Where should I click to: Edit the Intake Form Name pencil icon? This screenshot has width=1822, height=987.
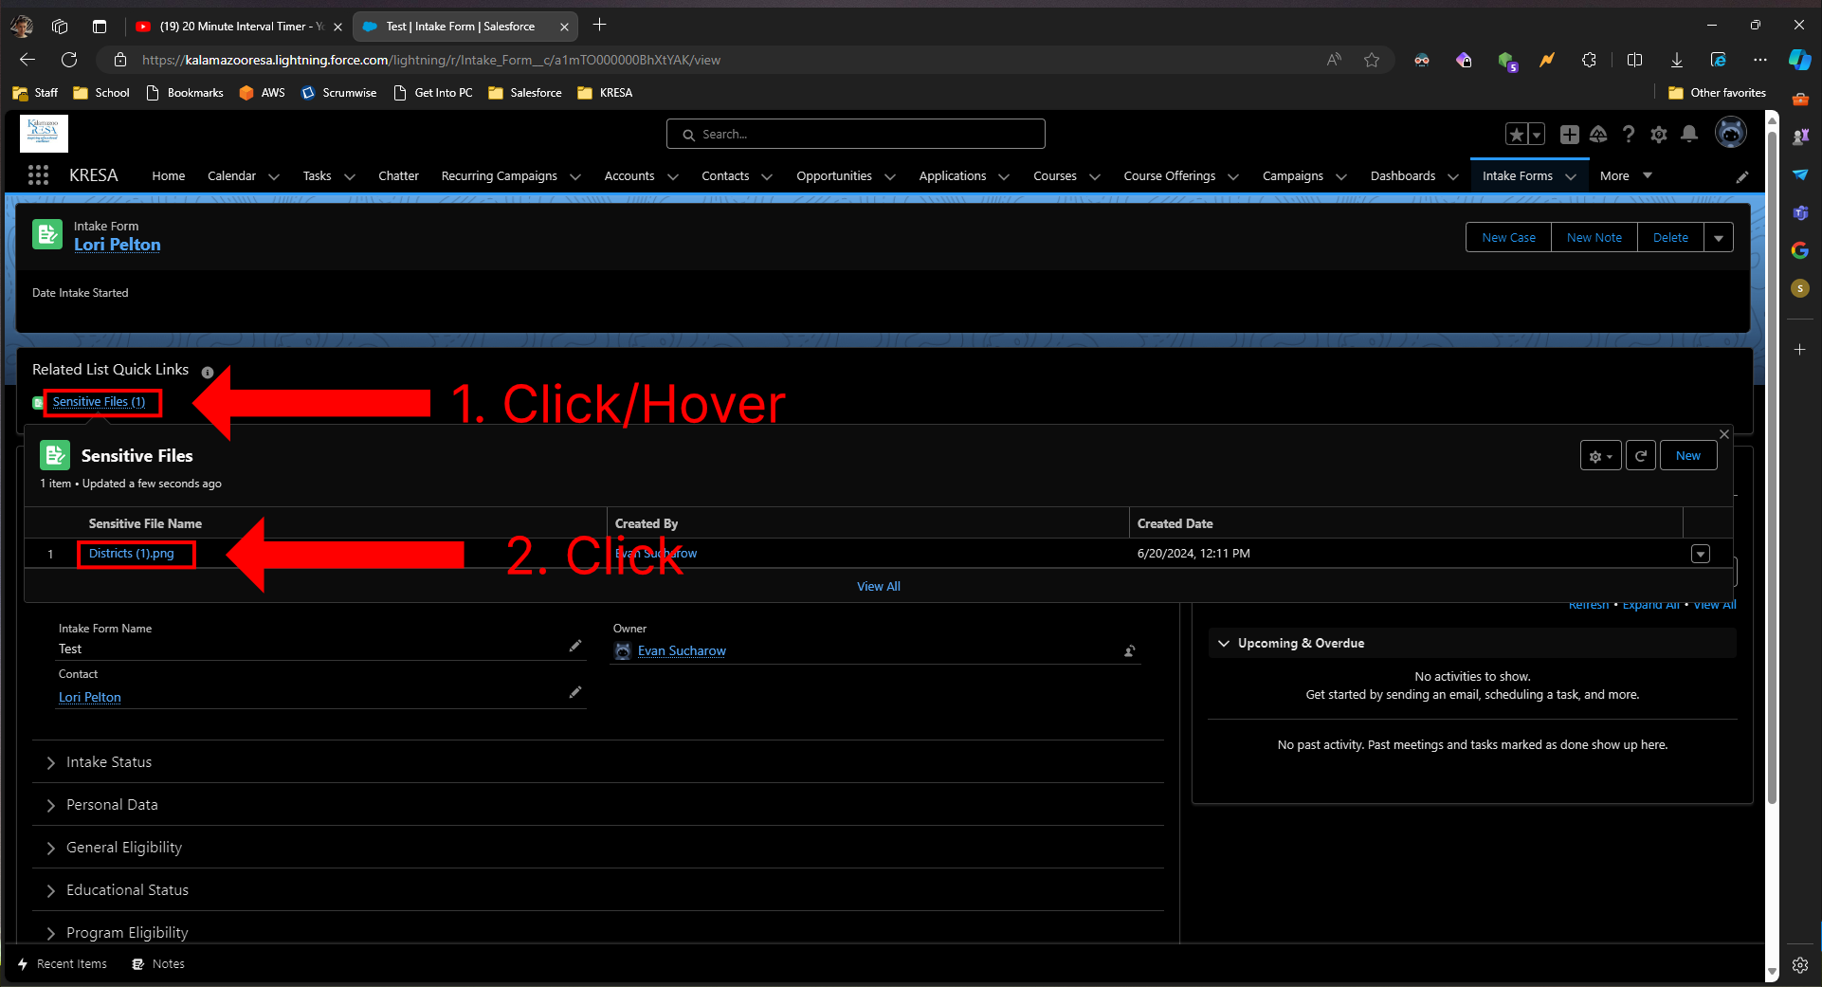[x=574, y=646]
